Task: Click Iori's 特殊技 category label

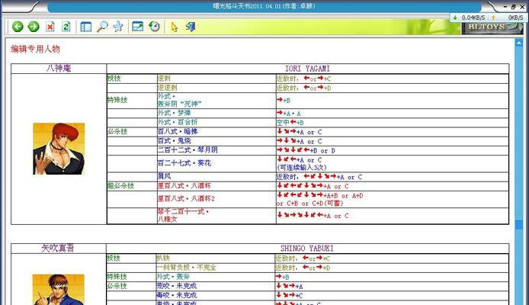Action: point(117,100)
